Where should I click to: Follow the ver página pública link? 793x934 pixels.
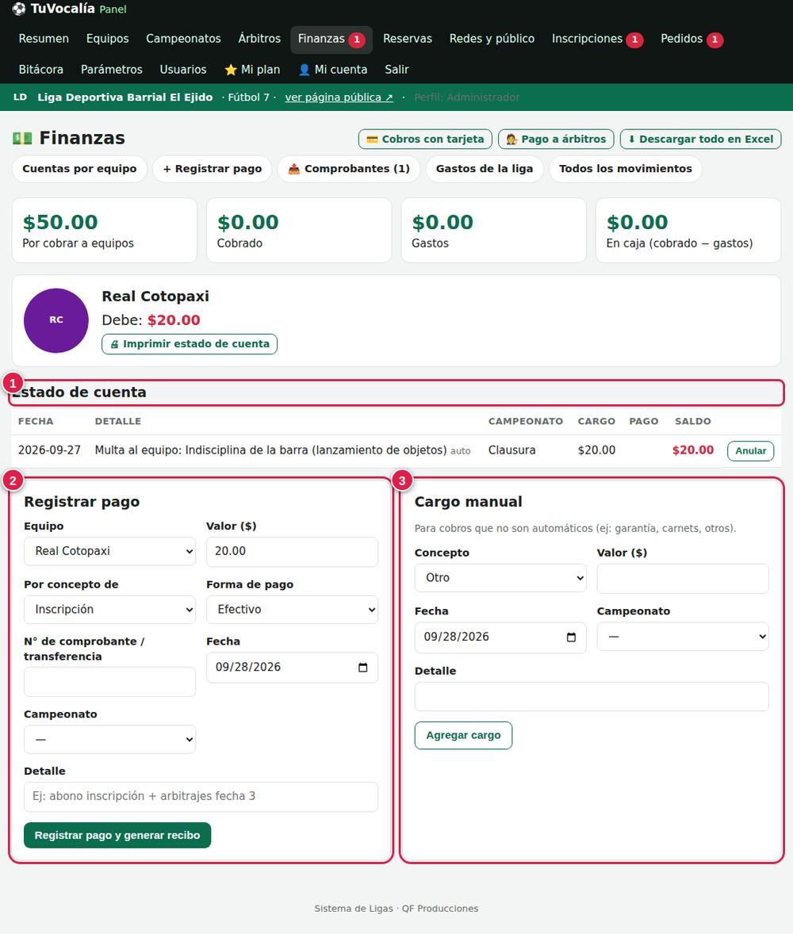339,97
